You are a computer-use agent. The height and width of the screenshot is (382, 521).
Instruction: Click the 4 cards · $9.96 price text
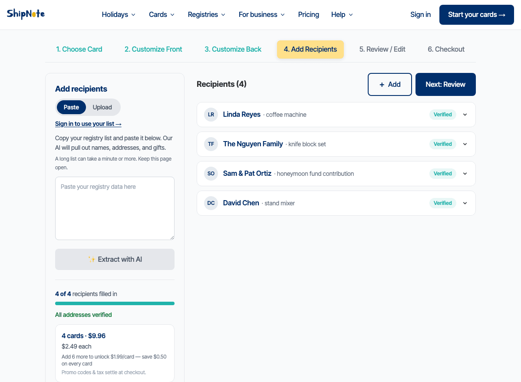tap(83, 336)
